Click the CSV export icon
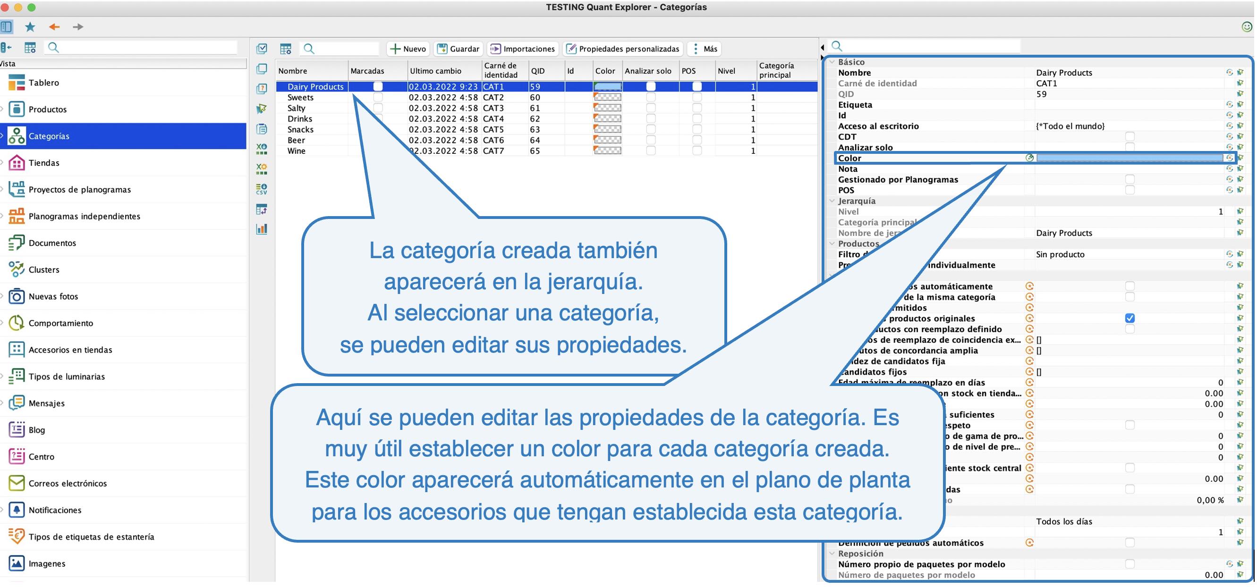The image size is (1257, 587). pos(262,189)
